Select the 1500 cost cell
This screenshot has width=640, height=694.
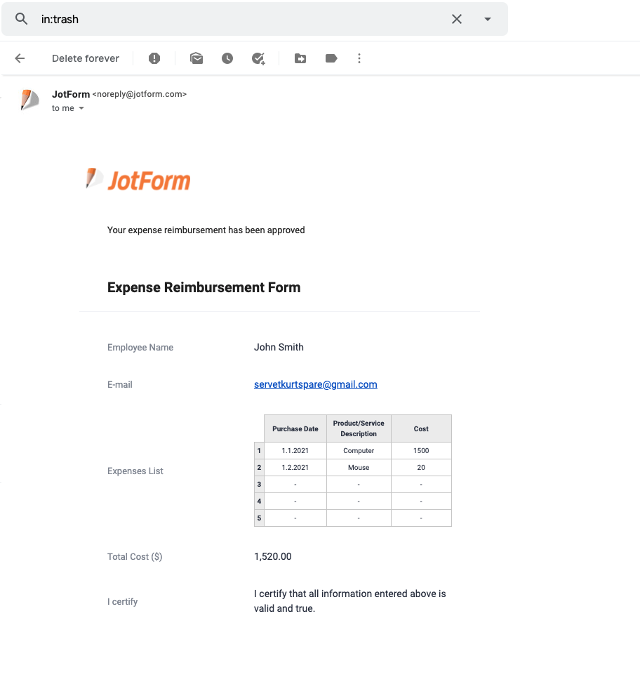pyautogui.click(x=421, y=450)
